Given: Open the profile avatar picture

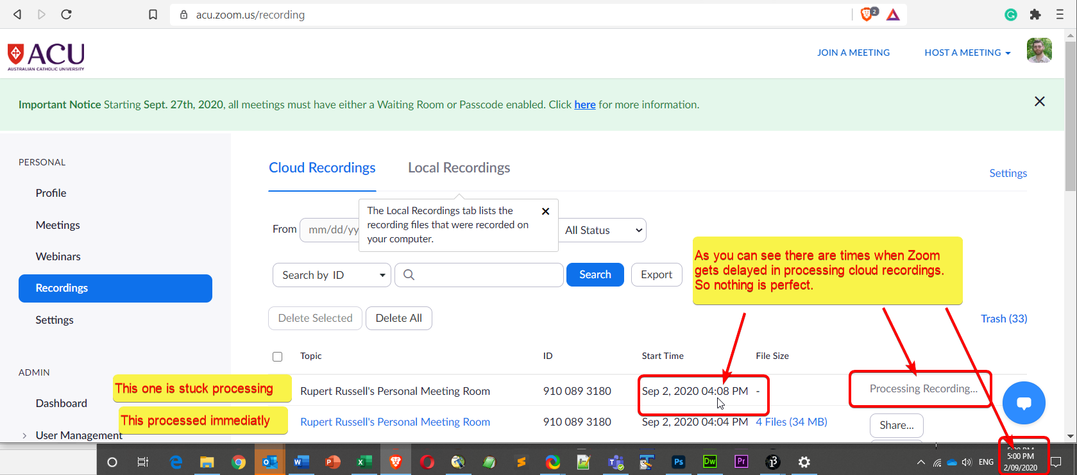Looking at the screenshot, I should (x=1039, y=51).
